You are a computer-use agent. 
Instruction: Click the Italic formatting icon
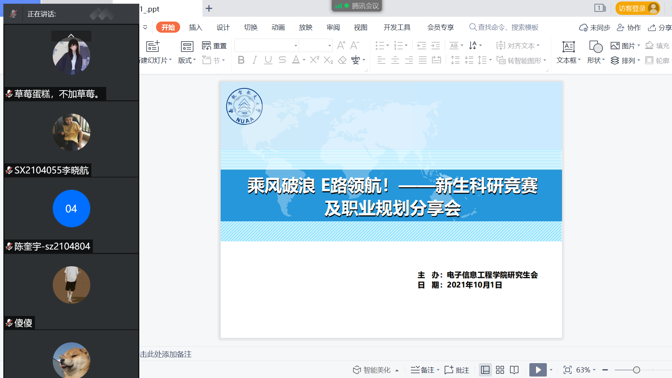[254, 60]
